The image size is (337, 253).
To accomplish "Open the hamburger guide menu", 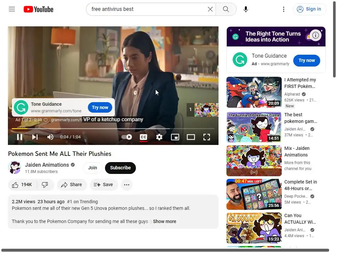I will pyautogui.click(x=12, y=9).
